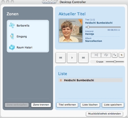This screenshot has width=128, height=118.
Task: Click the Heintje album cover thumbnail
Action: (71, 31)
